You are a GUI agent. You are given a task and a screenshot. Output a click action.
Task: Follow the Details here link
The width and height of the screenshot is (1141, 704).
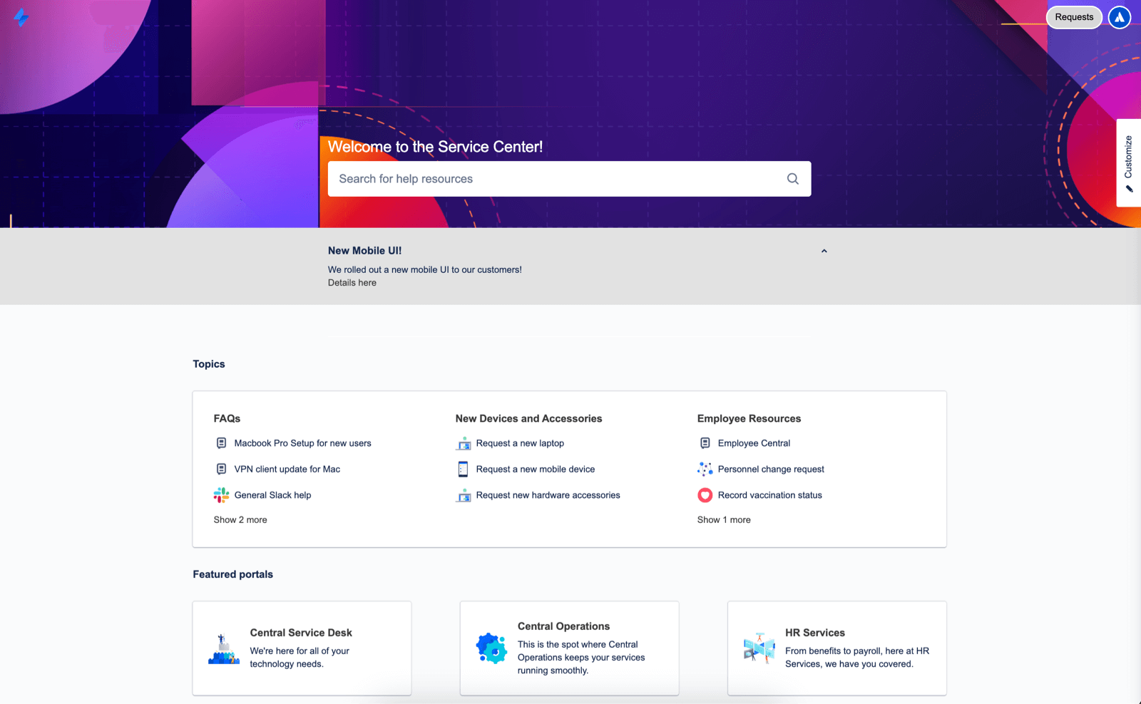point(352,282)
